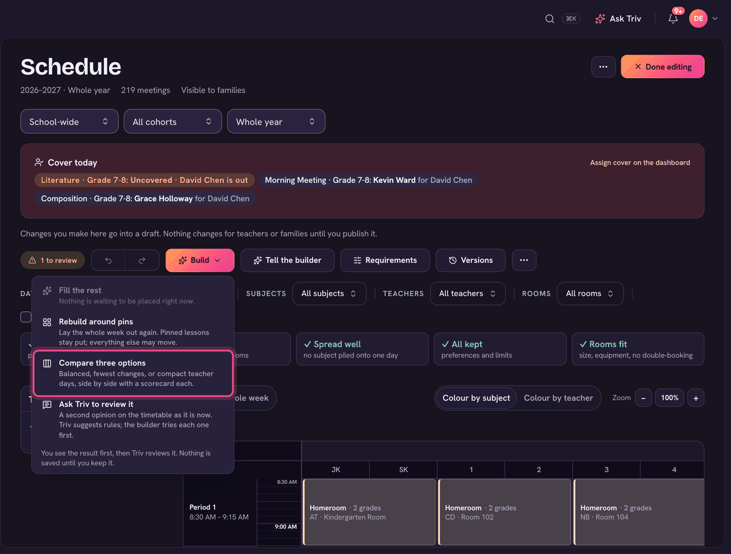Click the 100% zoom level button
This screenshot has height=554, width=731.
point(670,398)
